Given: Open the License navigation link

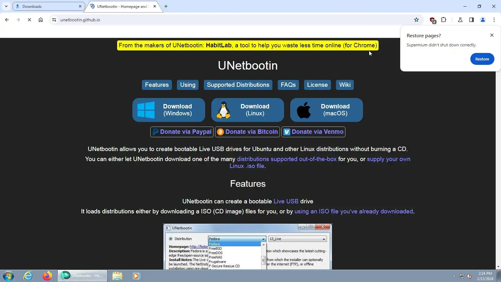Looking at the screenshot, I should 317,85.
